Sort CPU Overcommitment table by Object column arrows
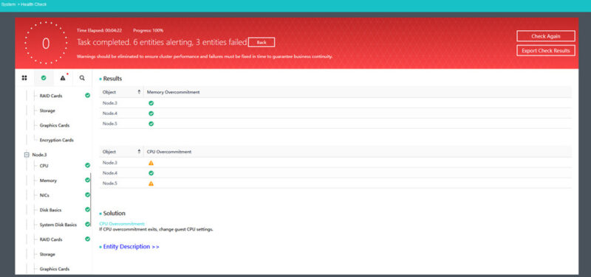591x277 pixels. click(140, 152)
